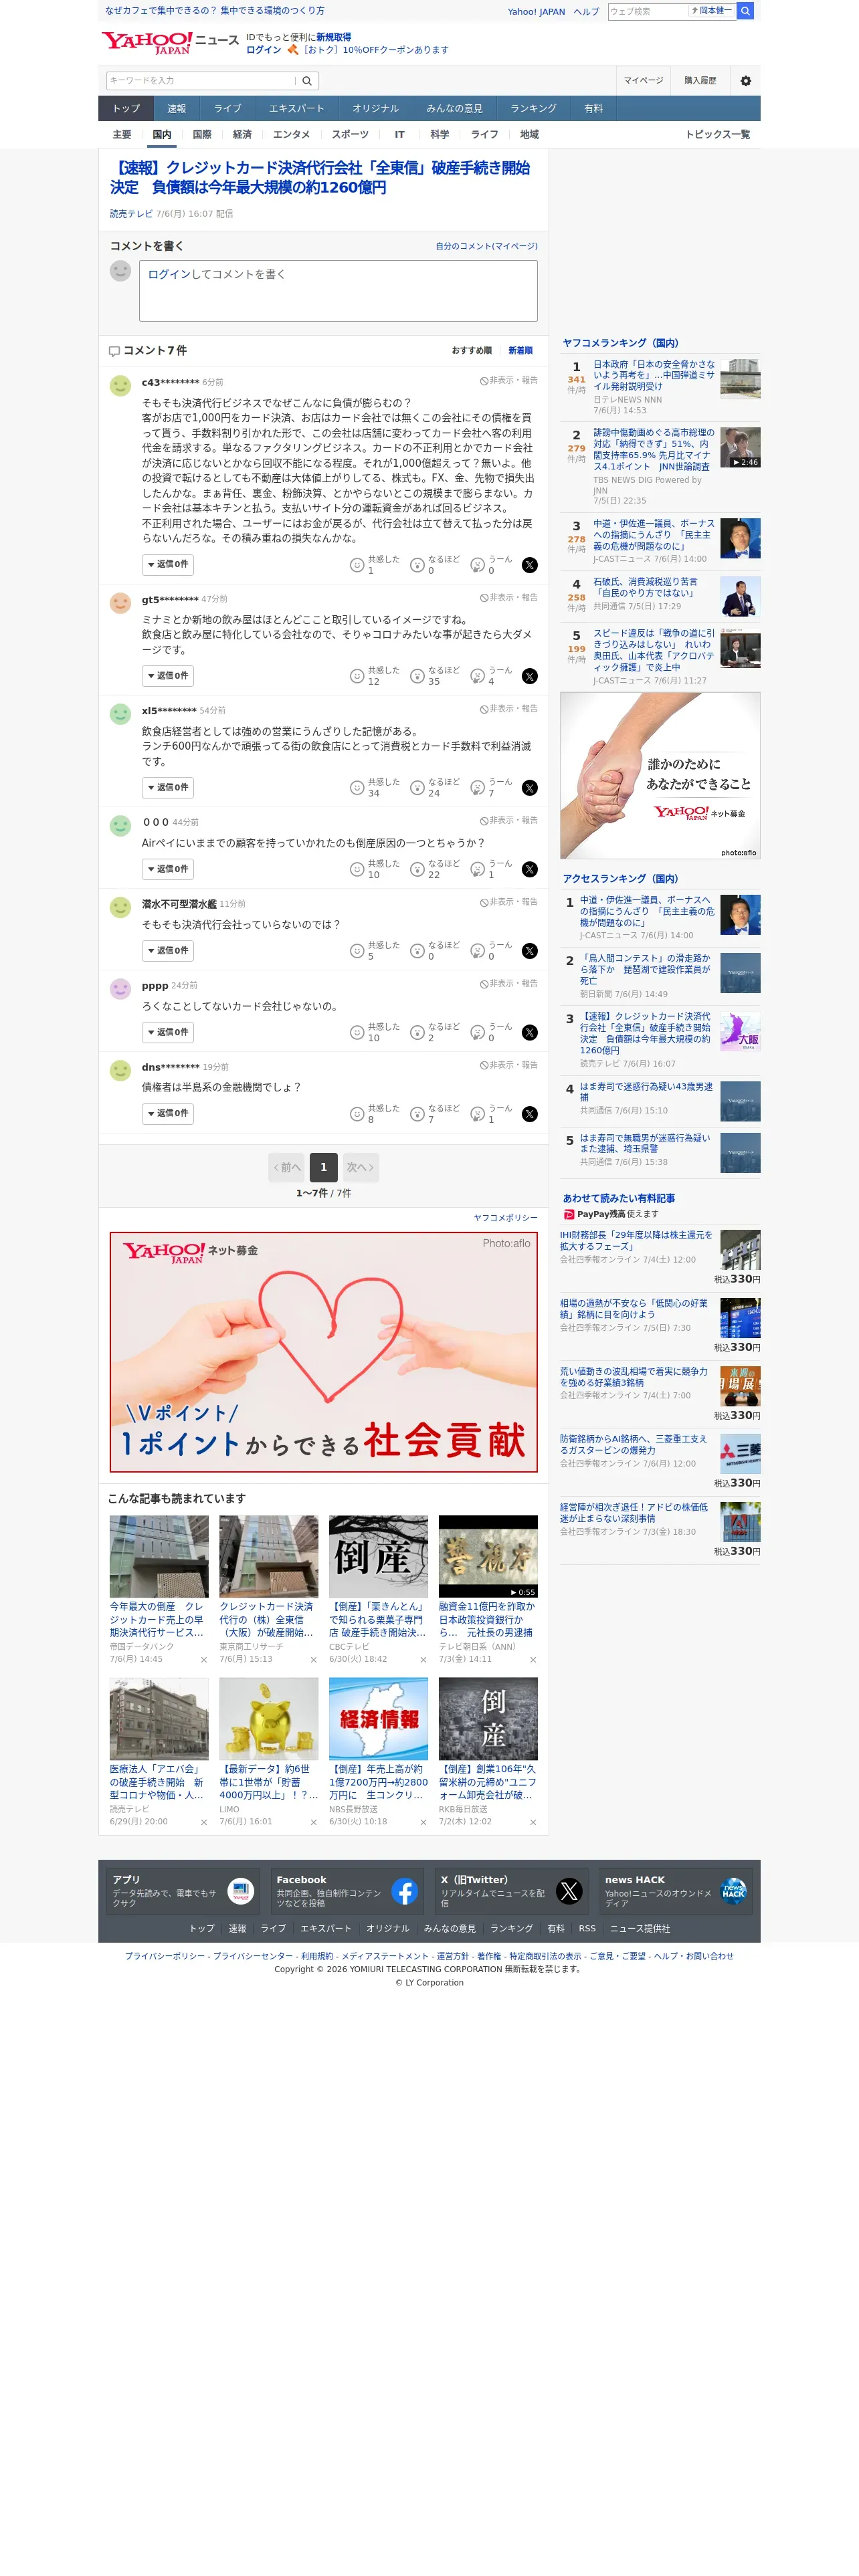Open the 非表示・報告 menu on c43******** comment

[508, 381]
